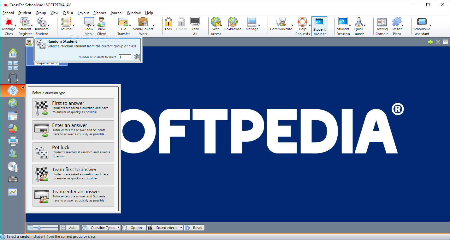Open audio headphones mode in sidebar
The image size is (450, 240).
pyautogui.click(x=13, y=78)
